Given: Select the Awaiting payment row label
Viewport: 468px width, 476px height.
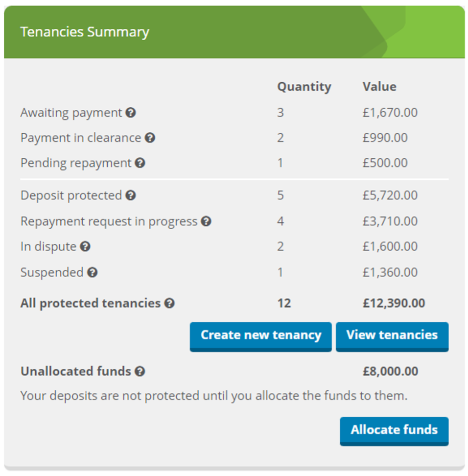Looking at the screenshot, I should [71, 113].
